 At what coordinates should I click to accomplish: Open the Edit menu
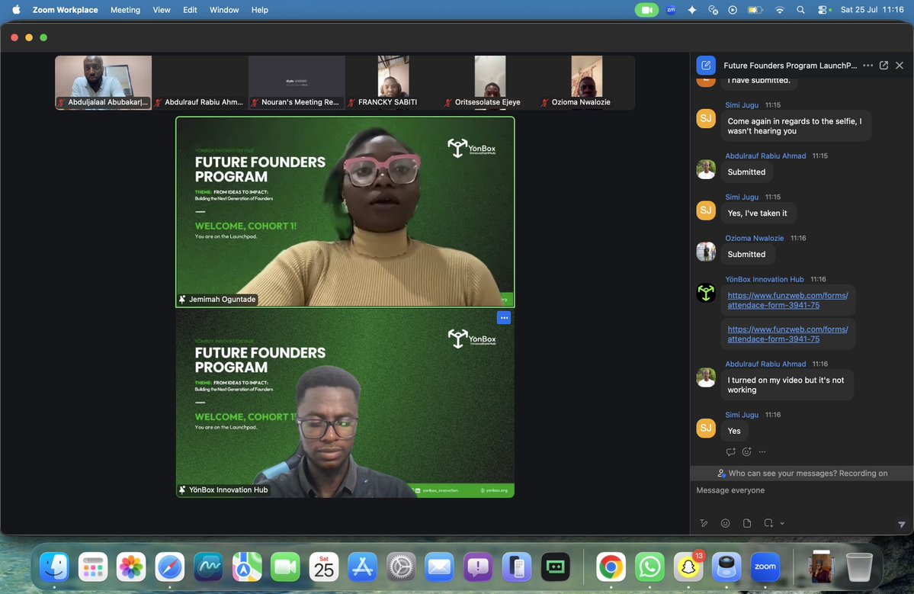point(190,10)
